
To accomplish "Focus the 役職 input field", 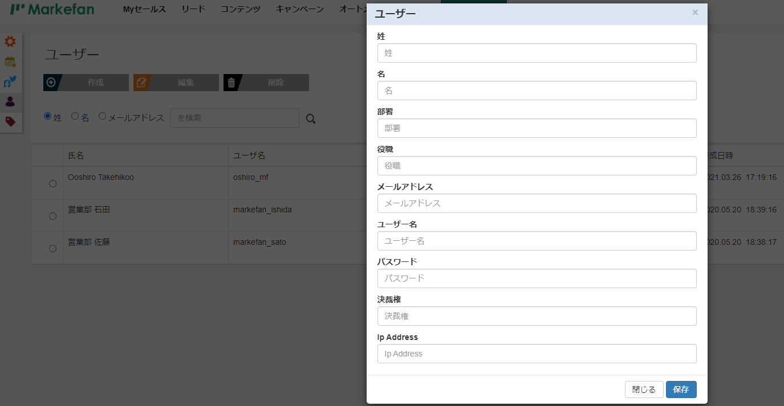I will point(537,166).
